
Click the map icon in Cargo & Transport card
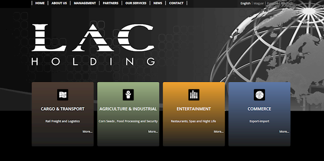[63, 95]
